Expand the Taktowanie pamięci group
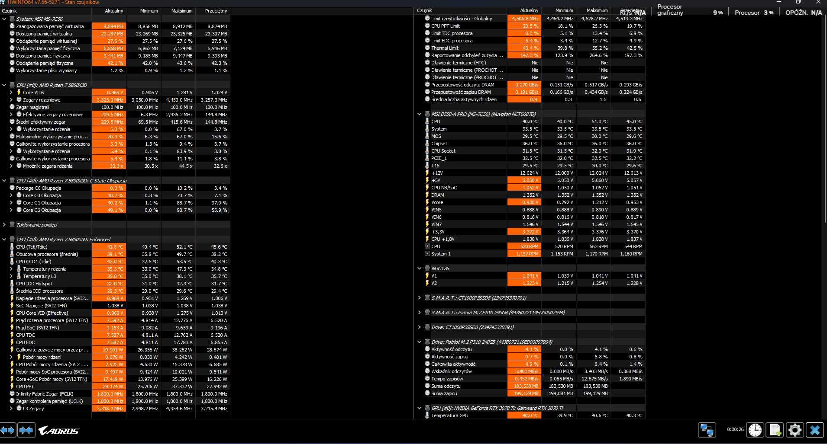The height and width of the screenshot is (444, 827). point(4,225)
